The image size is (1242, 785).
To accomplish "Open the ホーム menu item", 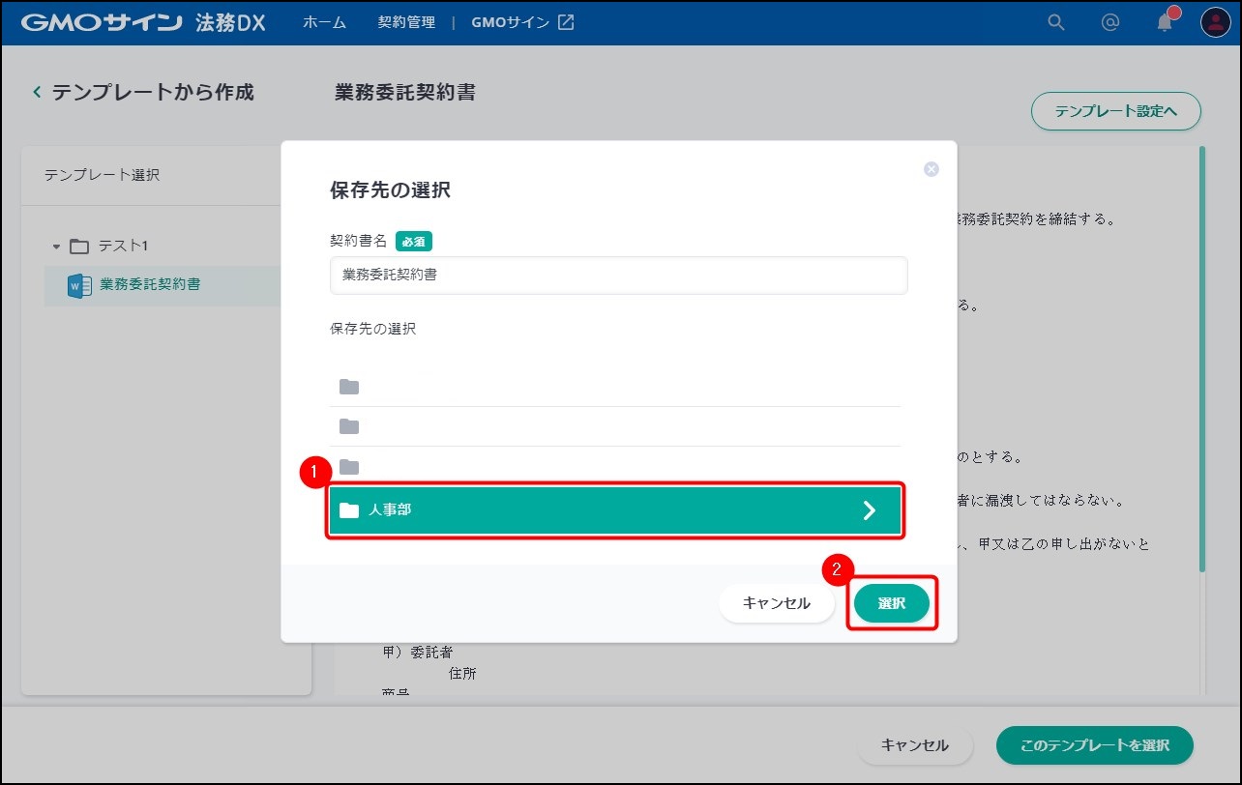I will coord(324,22).
